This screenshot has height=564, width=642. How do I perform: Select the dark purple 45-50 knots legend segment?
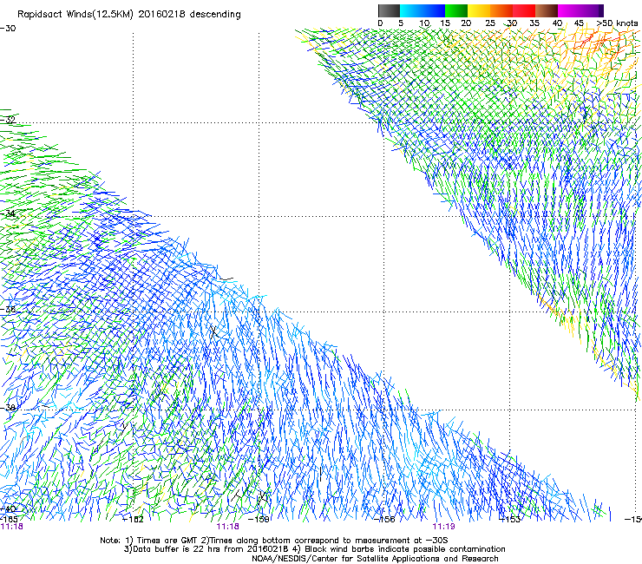(x=592, y=10)
